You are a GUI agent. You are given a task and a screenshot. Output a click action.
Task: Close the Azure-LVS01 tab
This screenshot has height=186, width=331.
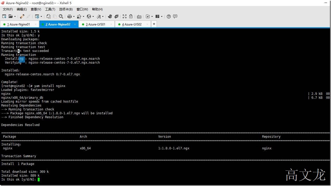111,24
